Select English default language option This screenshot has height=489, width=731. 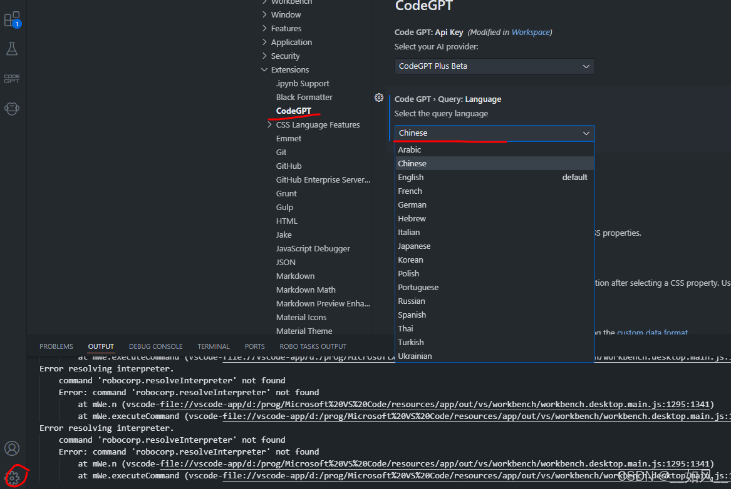point(494,177)
